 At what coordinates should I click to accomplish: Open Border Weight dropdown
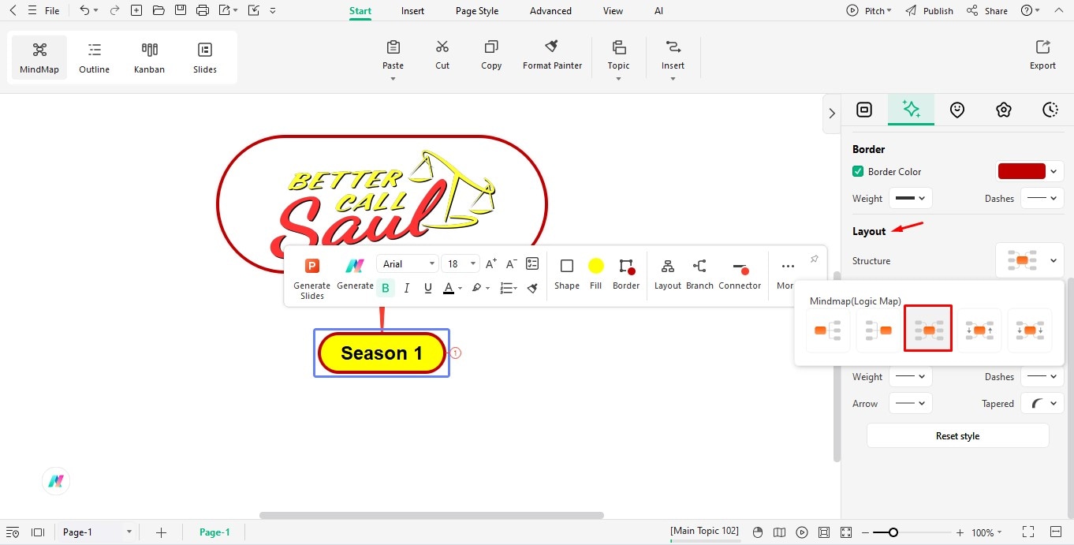coord(911,198)
